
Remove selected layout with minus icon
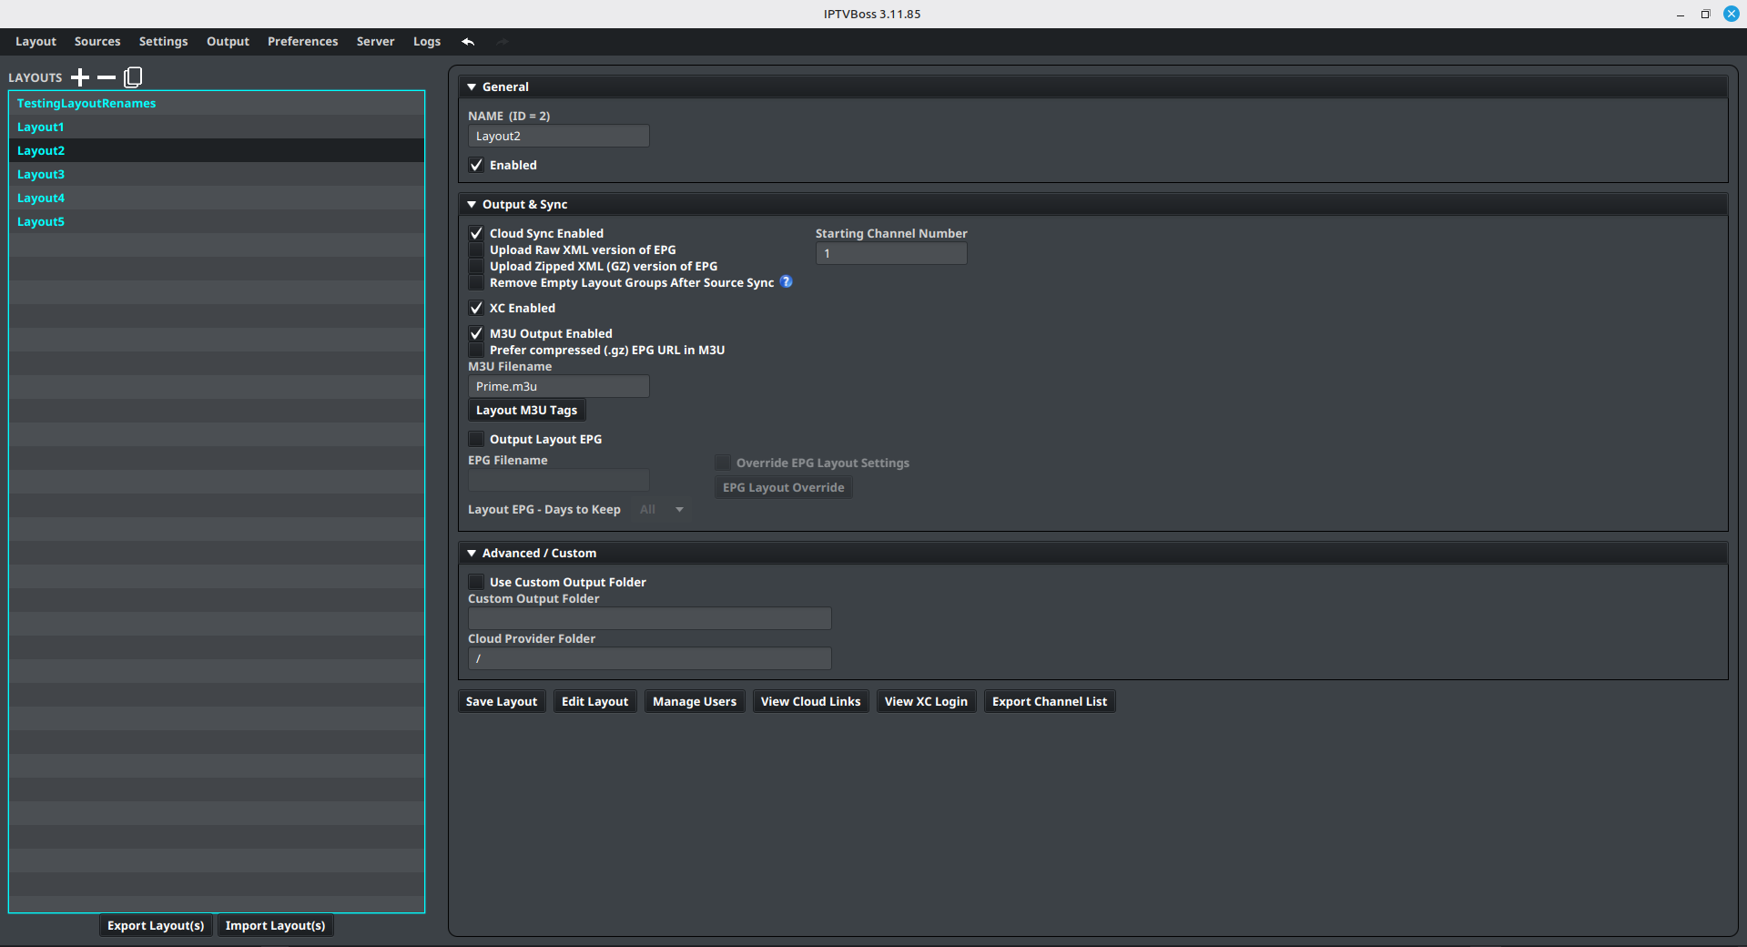[x=107, y=77]
